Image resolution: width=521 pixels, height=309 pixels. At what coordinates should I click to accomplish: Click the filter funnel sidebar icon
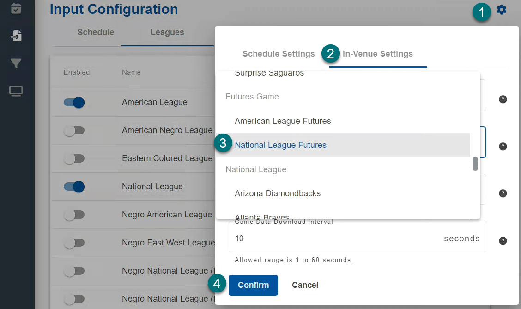tap(16, 64)
